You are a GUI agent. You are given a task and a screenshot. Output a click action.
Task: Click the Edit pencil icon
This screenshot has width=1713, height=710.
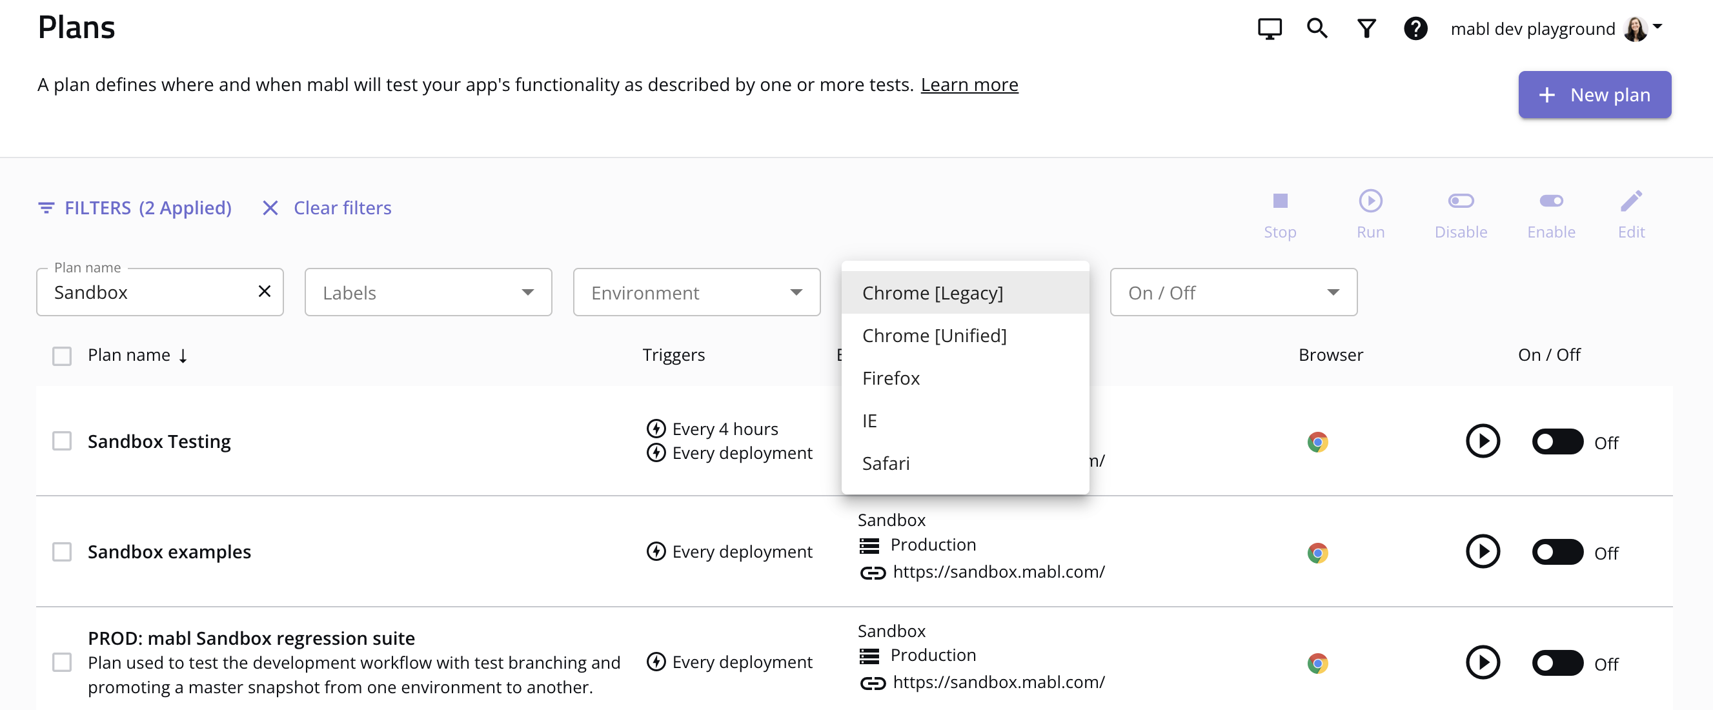(x=1630, y=201)
